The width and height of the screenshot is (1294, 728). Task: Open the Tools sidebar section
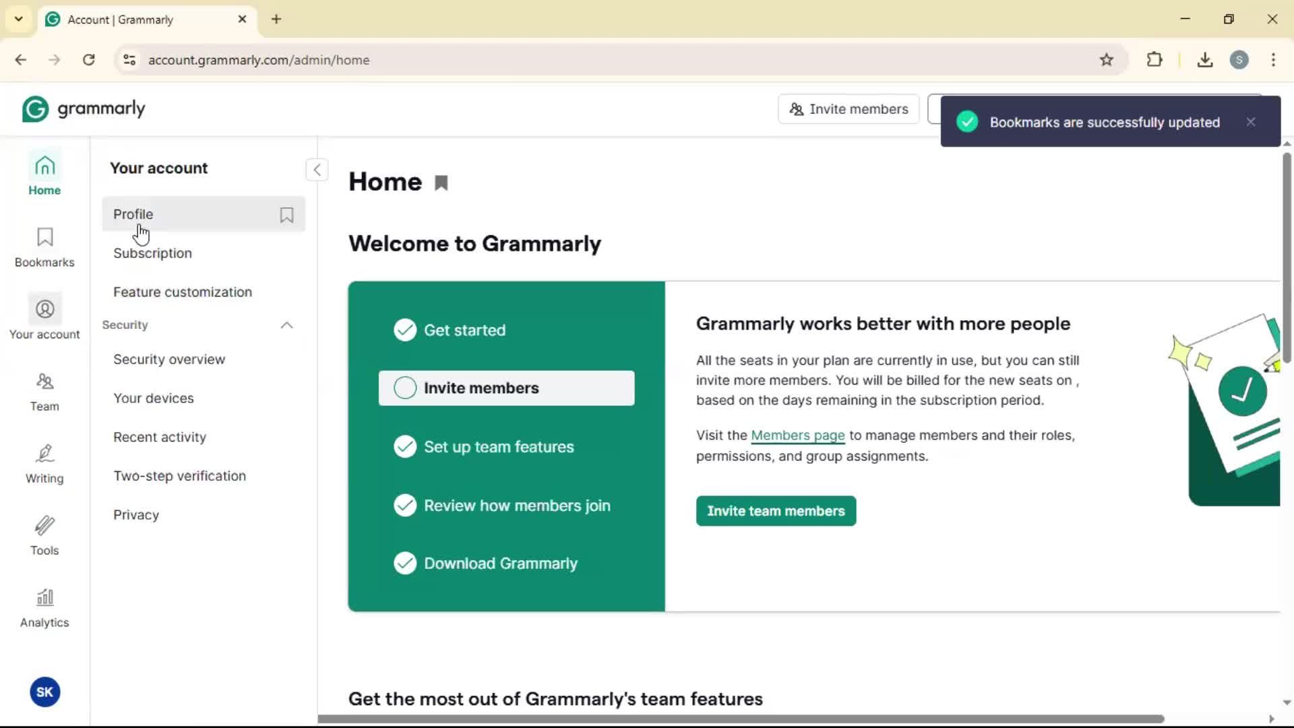point(44,536)
